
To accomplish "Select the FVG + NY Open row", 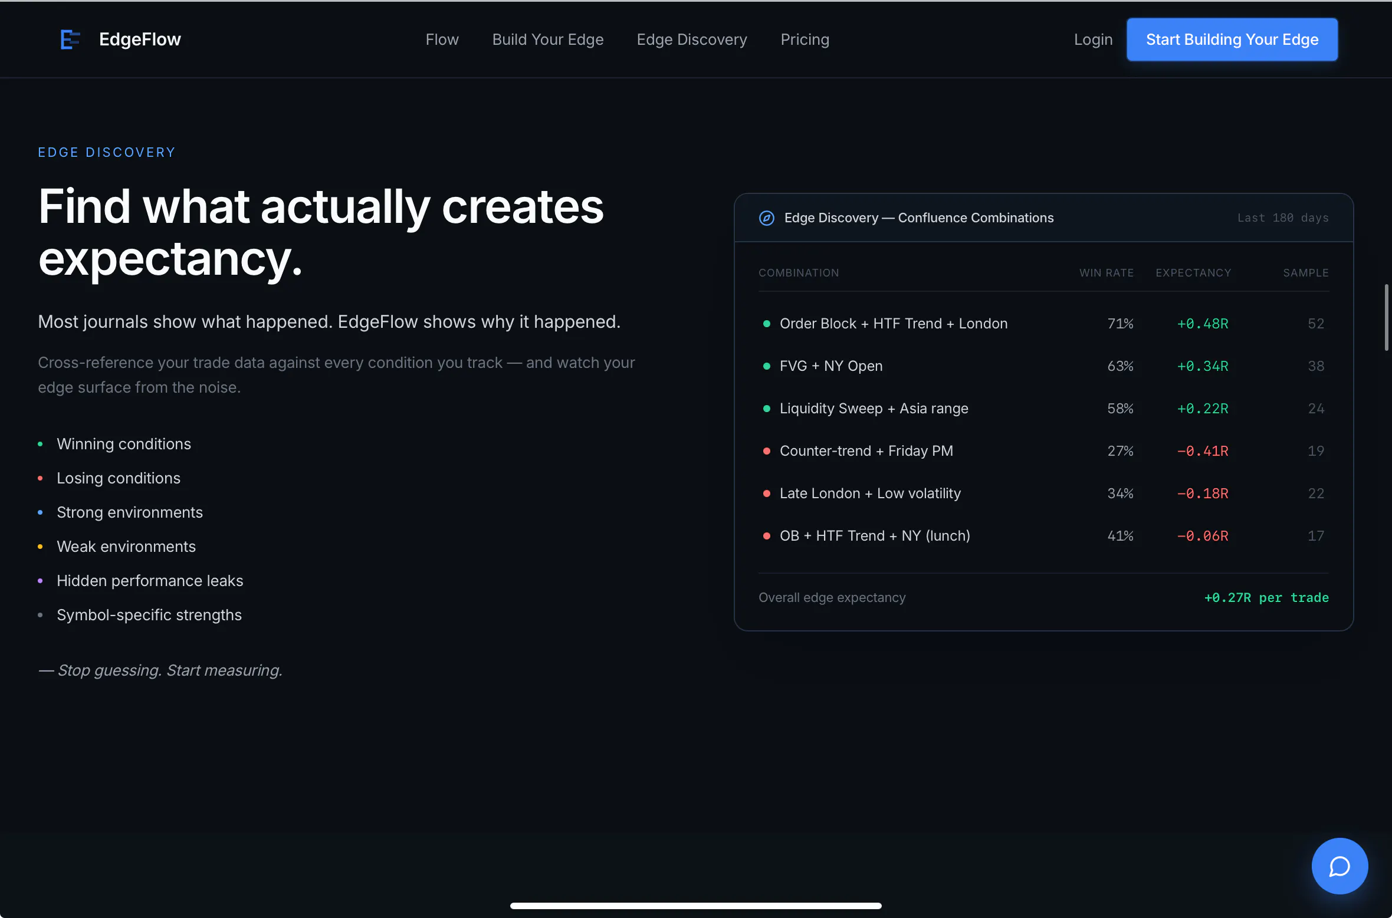I will 1043,366.
